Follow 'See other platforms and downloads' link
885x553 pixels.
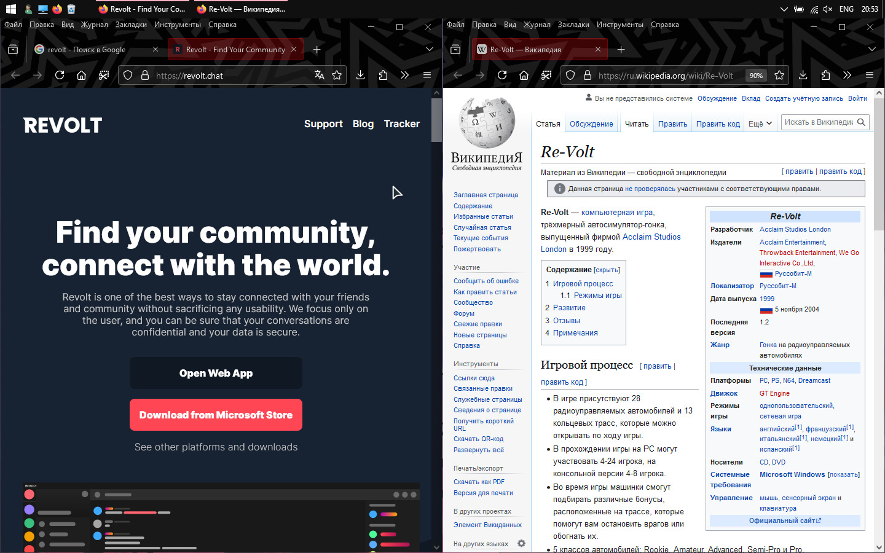point(216,447)
